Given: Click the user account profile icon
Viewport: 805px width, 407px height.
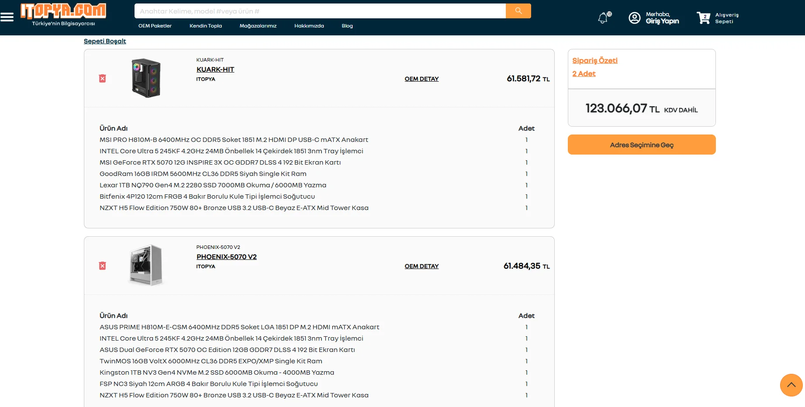Looking at the screenshot, I should coord(634,18).
